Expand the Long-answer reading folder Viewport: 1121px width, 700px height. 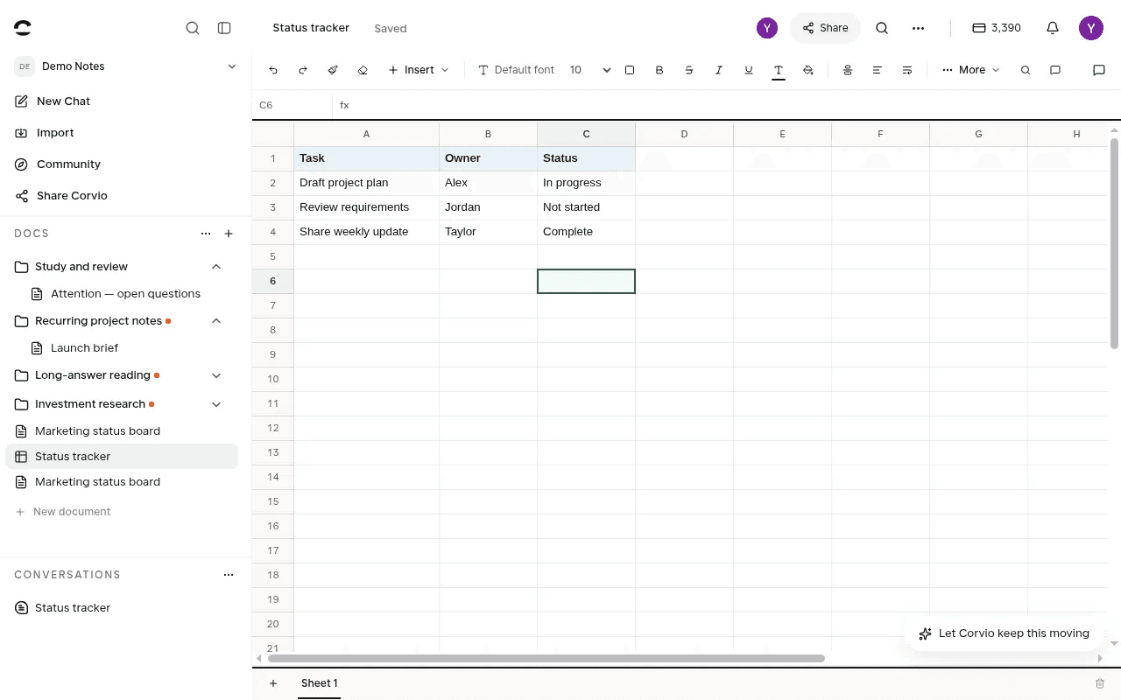point(216,375)
